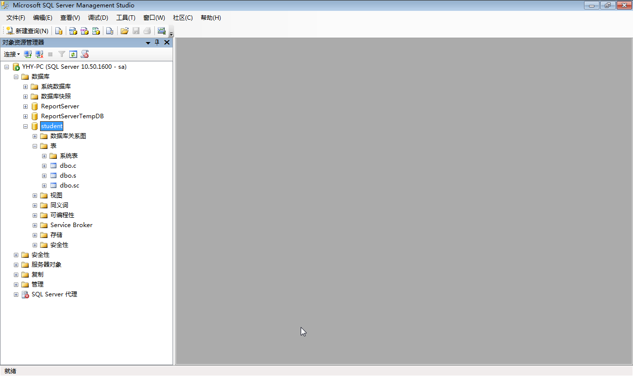The height and width of the screenshot is (376, 633).
Task: Expand the 数据库关系图 folder
Action: click(x=35, y=136)
